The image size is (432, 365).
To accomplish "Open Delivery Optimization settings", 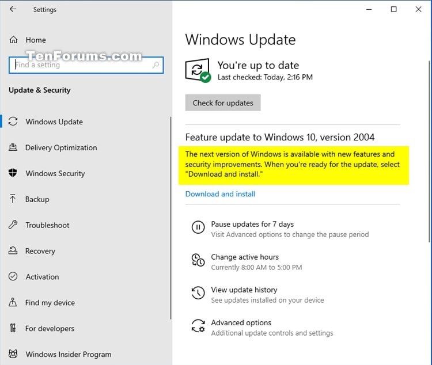I will coord(61,147).
